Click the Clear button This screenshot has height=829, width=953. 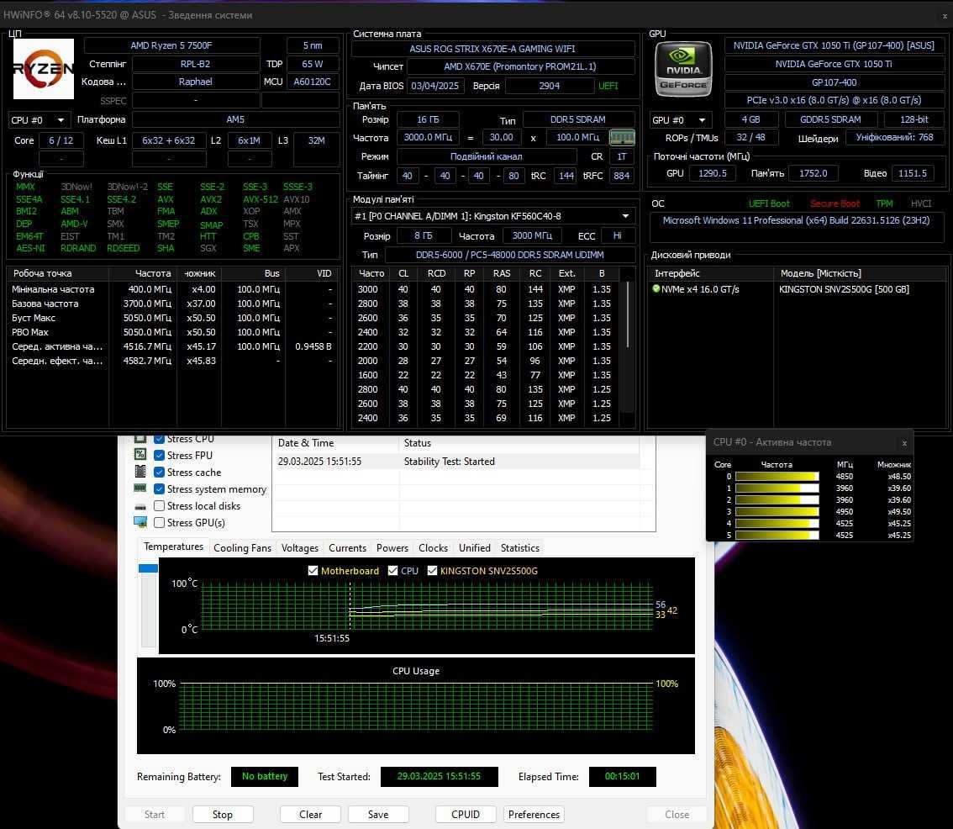click(310, 815)
